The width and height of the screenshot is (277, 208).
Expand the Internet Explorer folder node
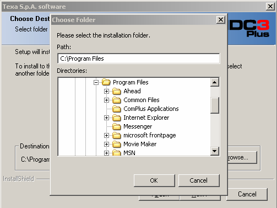[x=106, y=118]
